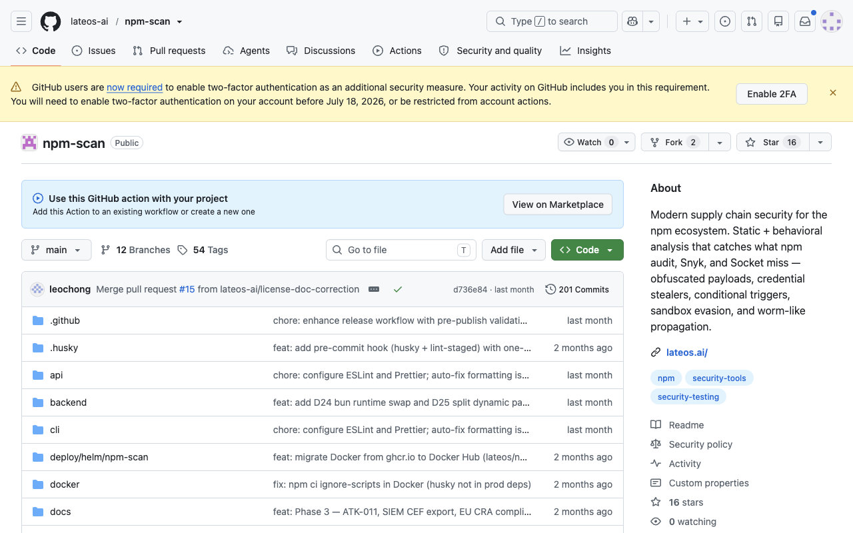Open the Fork options dropdown arrow
Screen dimensions: 853x533
click(x=719, y=142)
